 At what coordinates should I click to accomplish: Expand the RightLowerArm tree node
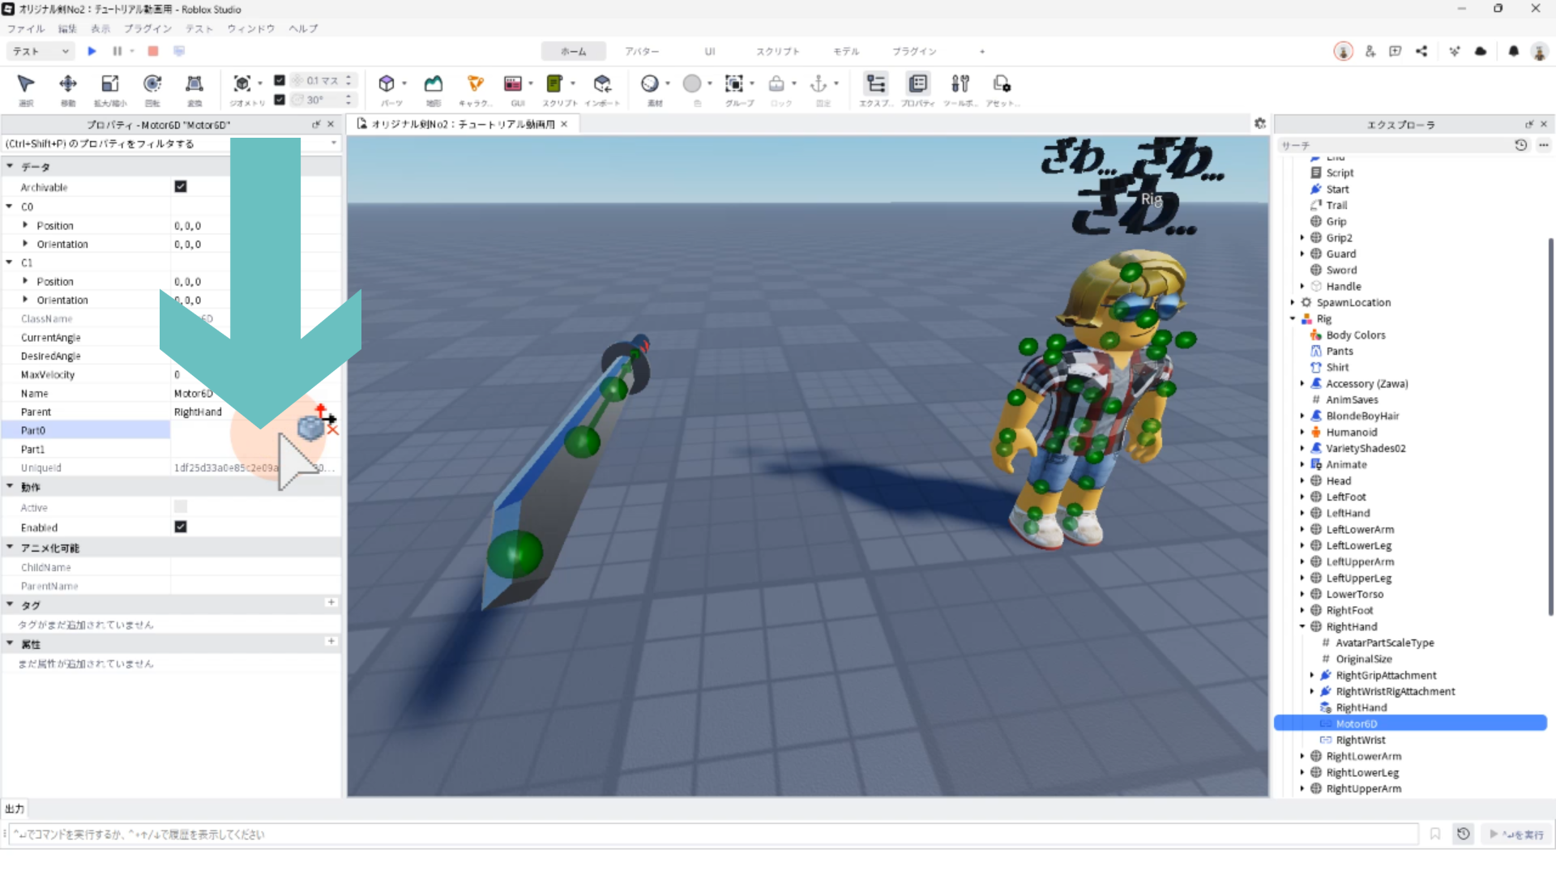(x=1302, y=756)
